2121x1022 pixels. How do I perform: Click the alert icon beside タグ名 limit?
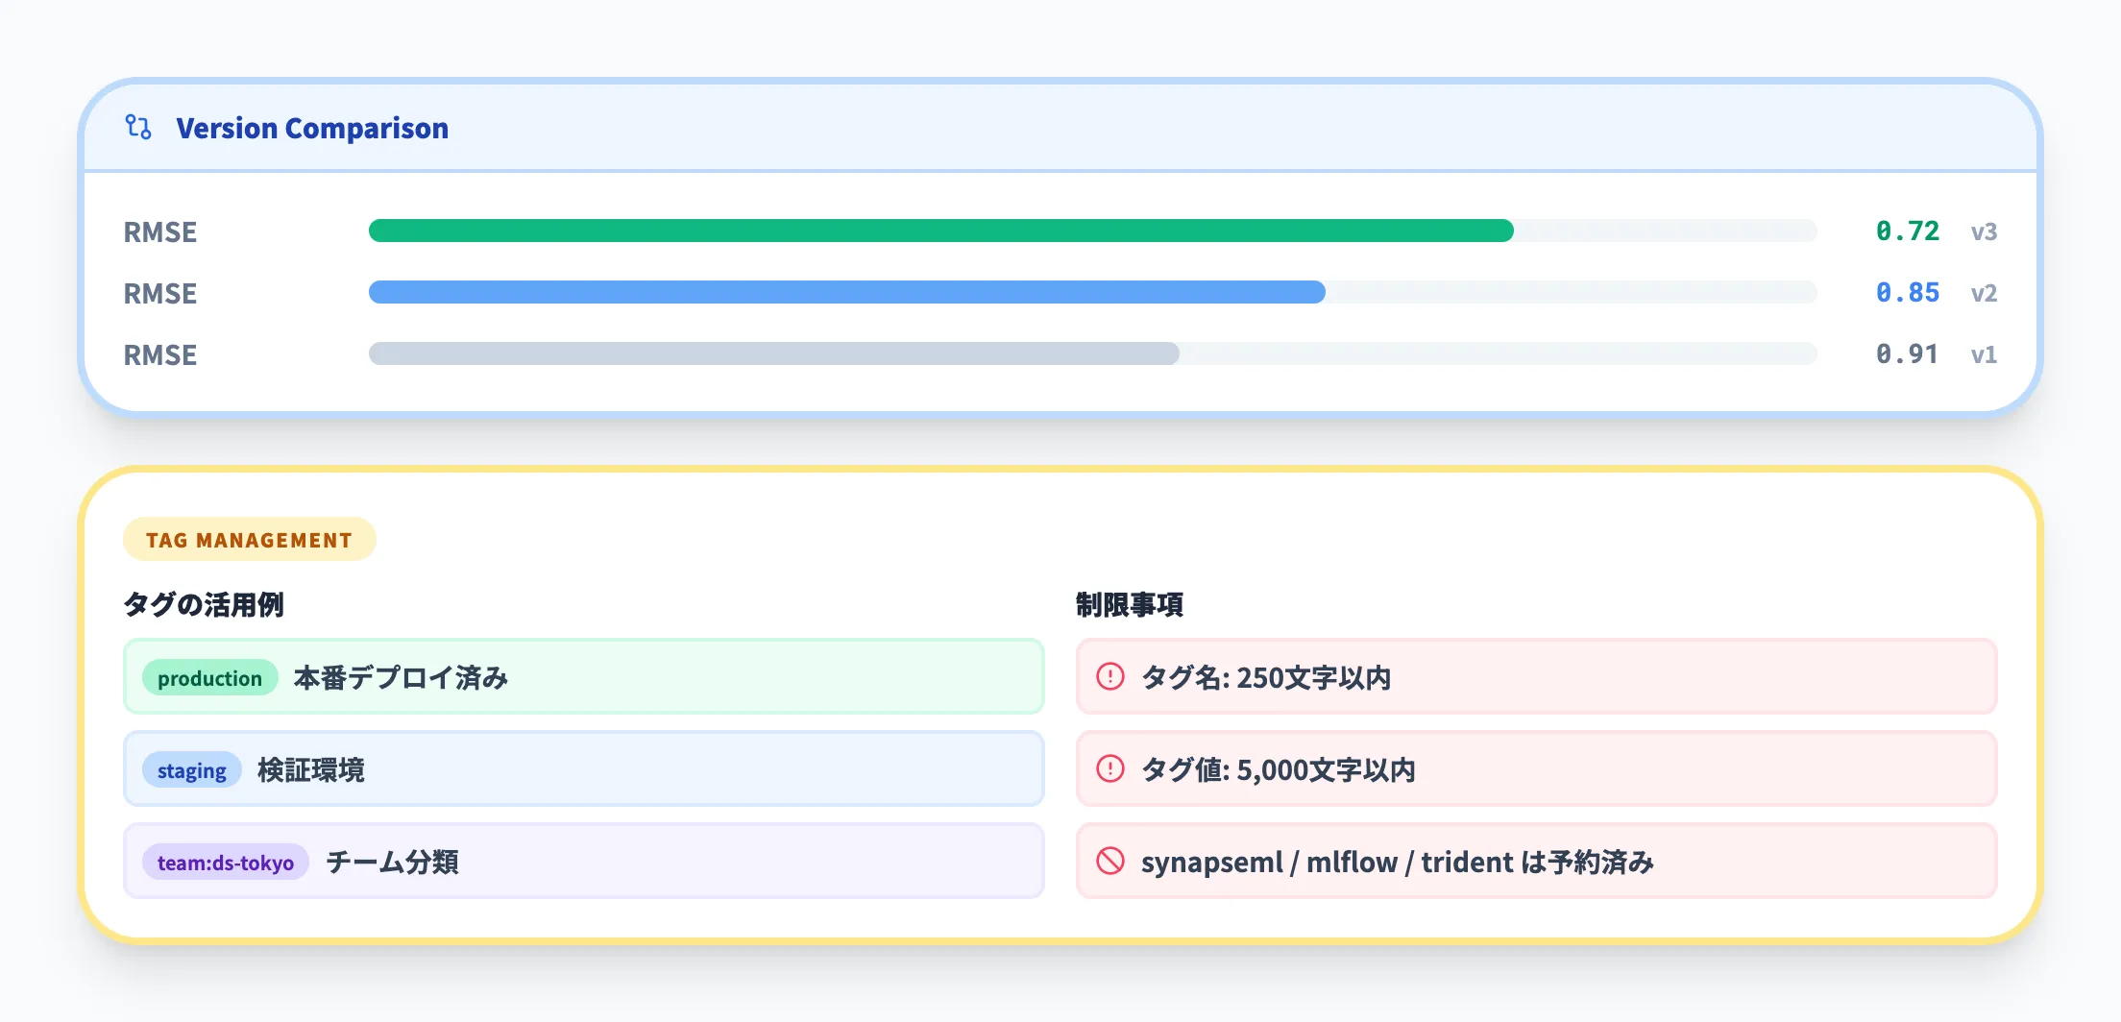(x=1110, y=677)
